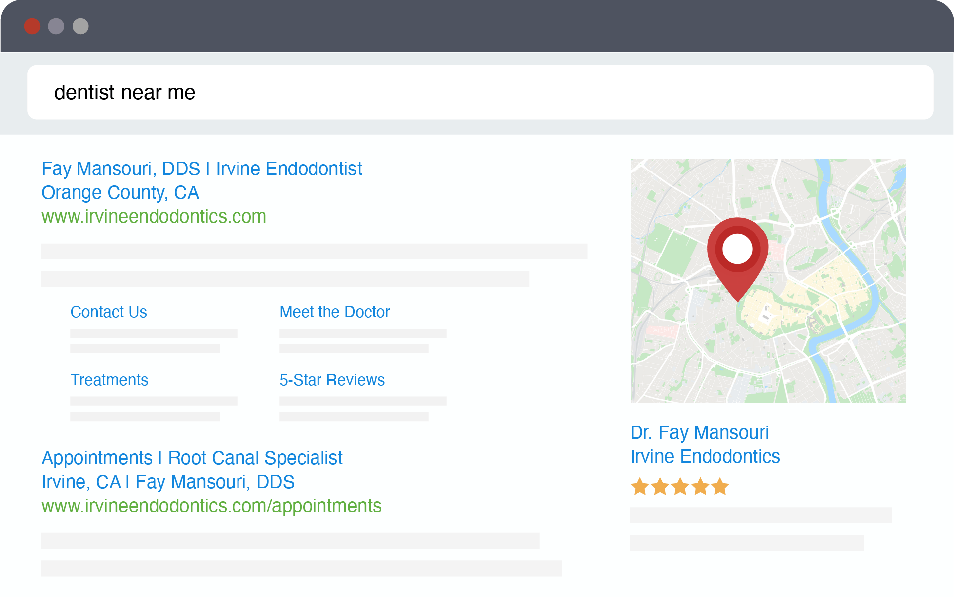Click the red window close dot
The image size is (954, 597).
(x=32, y=26)
